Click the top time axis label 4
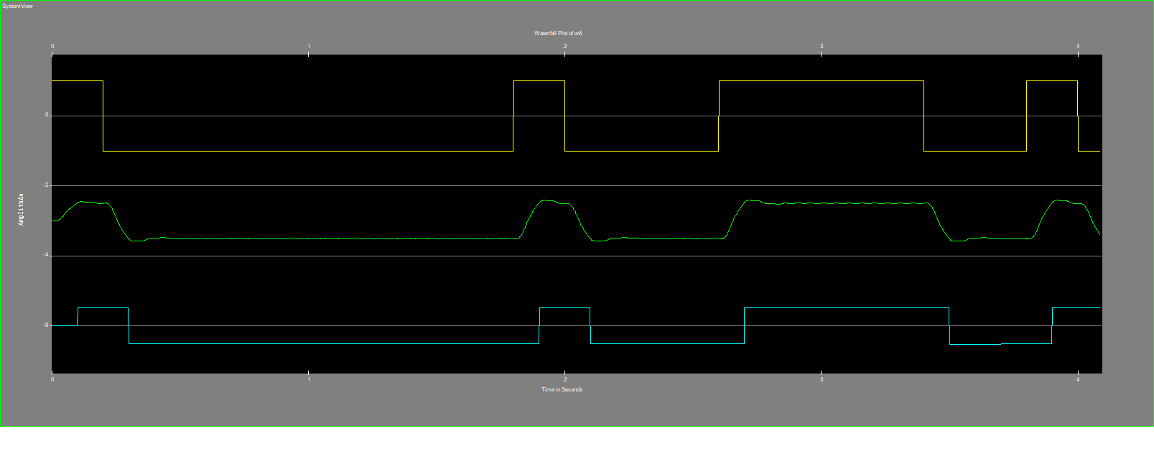The width and height of the screenshot is (1154, 459). coord(1078,46)
